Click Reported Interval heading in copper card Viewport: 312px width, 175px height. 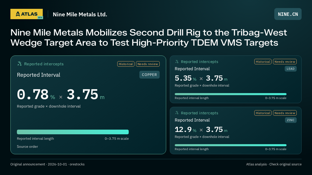[x=38, y=75]
